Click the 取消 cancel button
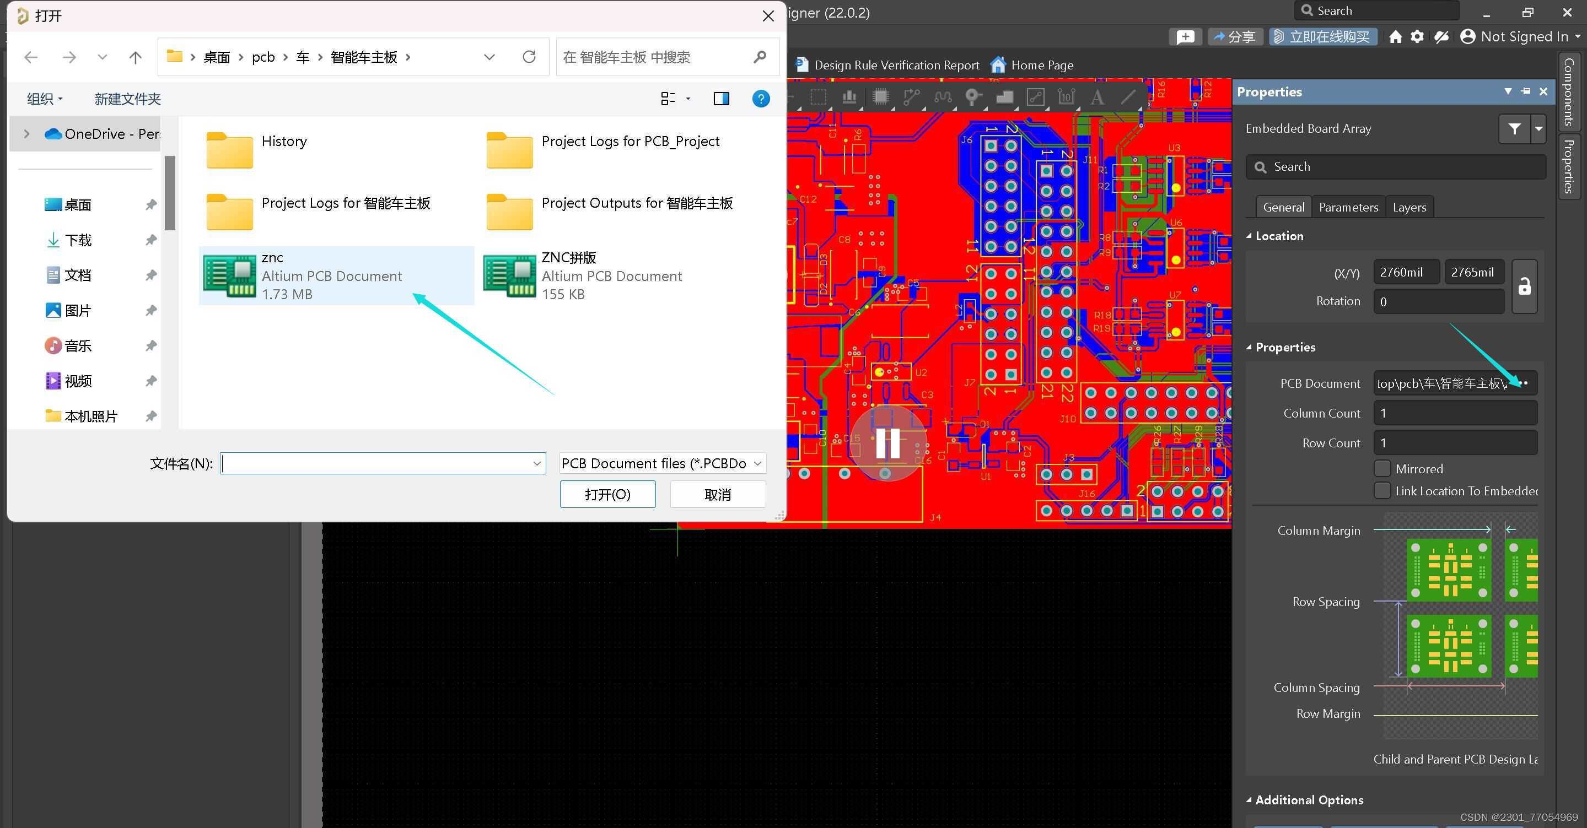1587x828 pixels. (x=717, y=494)
